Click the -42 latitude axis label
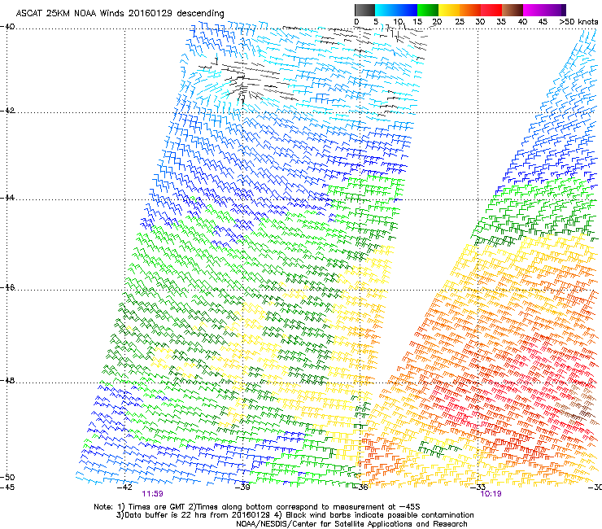The image size is (602, 529). click(x=7, y=111)
